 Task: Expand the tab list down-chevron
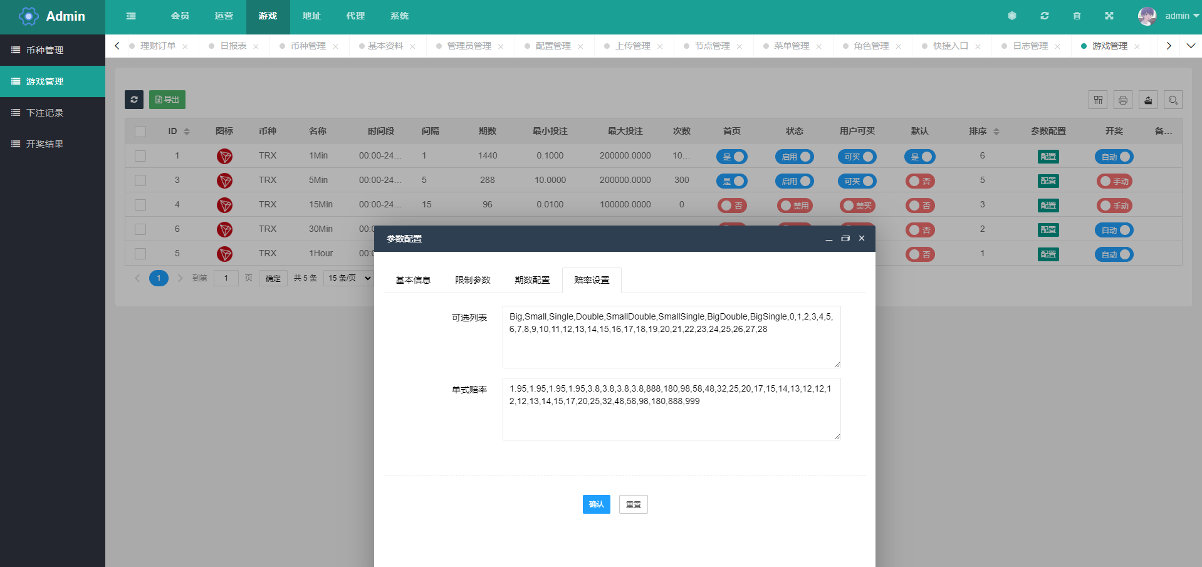pos(1191,46)
